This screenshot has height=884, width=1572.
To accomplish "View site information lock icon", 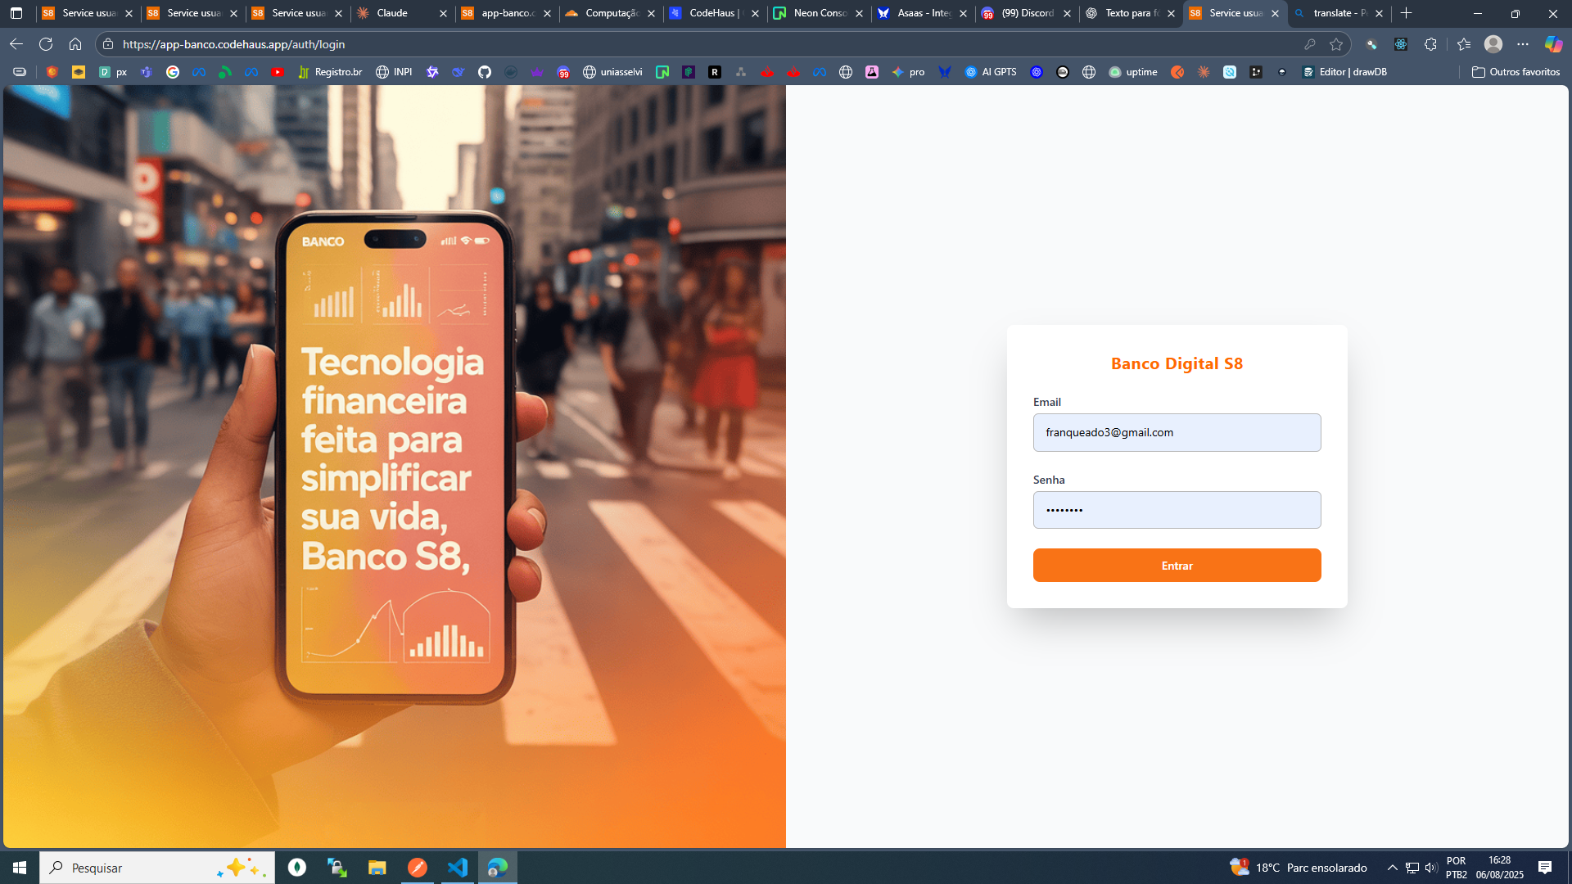I will 108,44.
